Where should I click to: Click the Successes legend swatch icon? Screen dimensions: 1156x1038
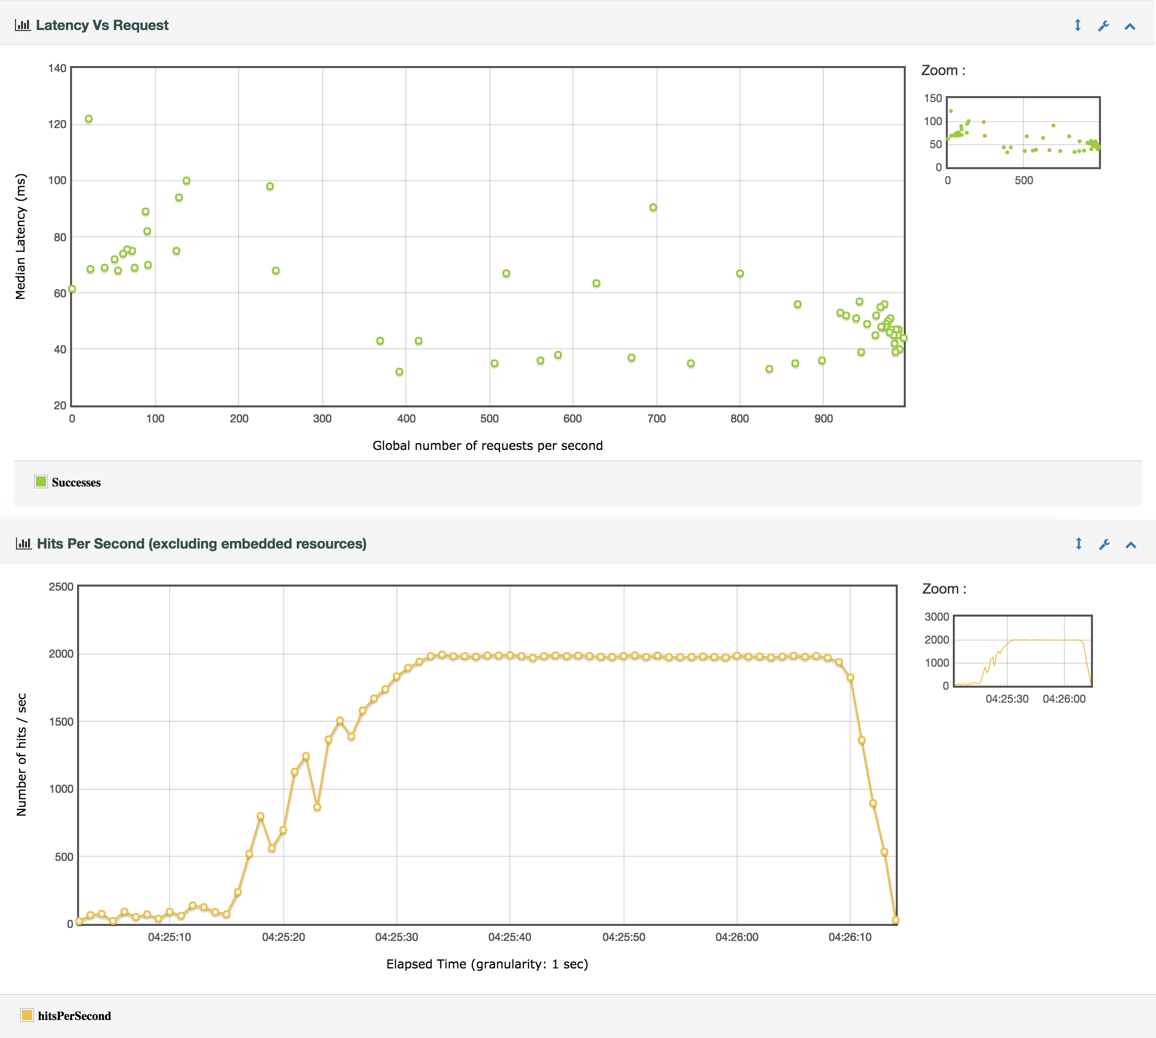(x=42, y=482)
